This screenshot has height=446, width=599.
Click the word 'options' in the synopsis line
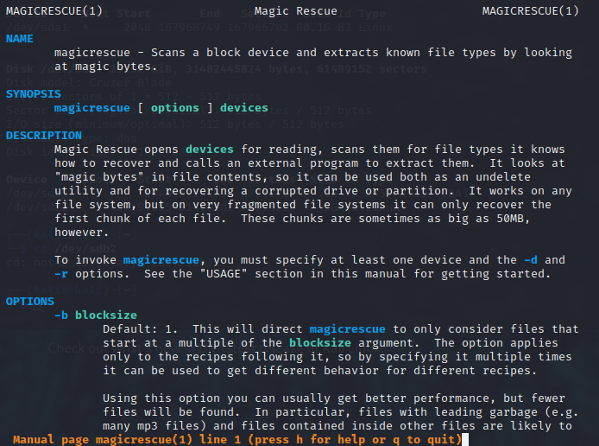(x=175, y=108)
